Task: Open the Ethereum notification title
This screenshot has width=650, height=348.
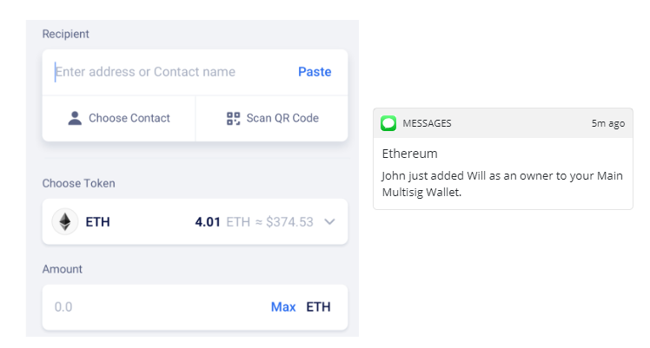Action: pyautogui.click(x=409, y=154)
